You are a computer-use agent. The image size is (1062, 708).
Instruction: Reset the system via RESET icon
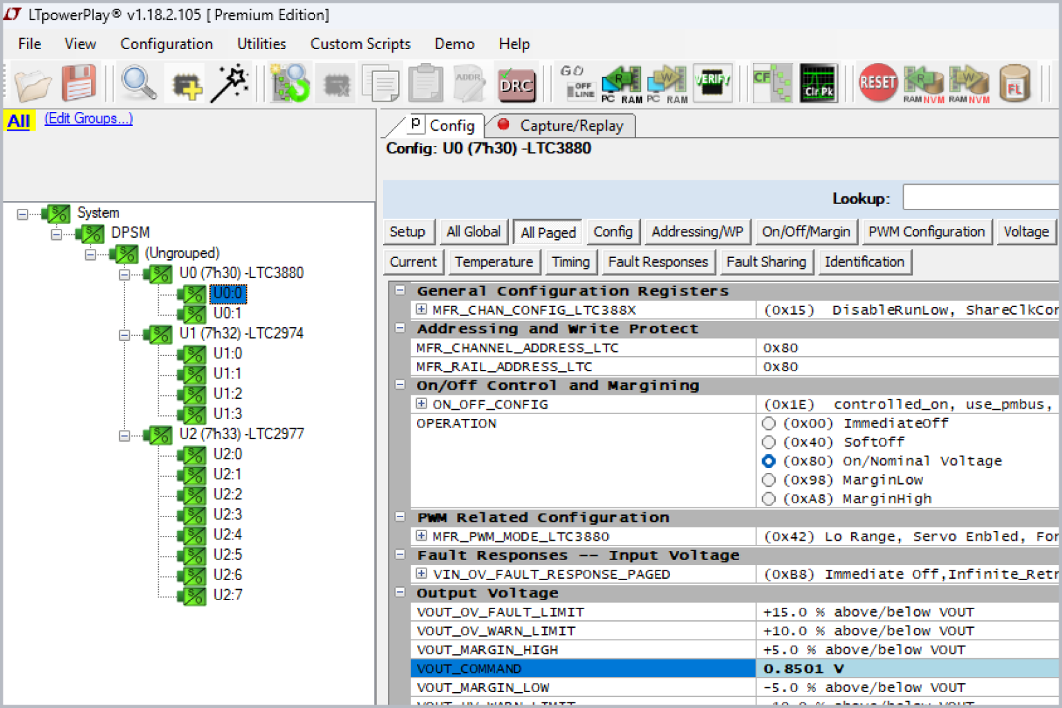tap(877, 83)
